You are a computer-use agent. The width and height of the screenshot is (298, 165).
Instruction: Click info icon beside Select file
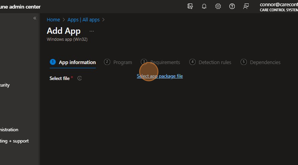(79, 78)
